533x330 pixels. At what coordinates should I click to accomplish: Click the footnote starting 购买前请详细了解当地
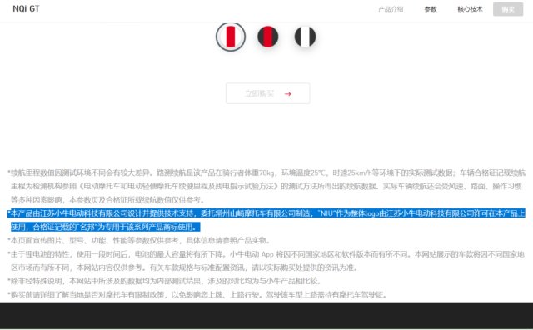tap(197, 295)
